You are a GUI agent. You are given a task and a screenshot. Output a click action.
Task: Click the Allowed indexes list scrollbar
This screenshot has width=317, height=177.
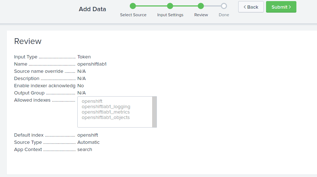click(x=154, y=112)
